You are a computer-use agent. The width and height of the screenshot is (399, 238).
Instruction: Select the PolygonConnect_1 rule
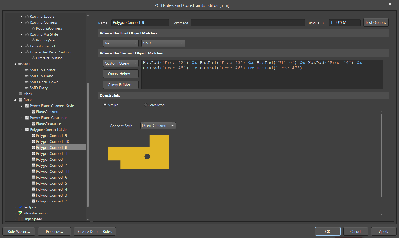pos(51,153)
